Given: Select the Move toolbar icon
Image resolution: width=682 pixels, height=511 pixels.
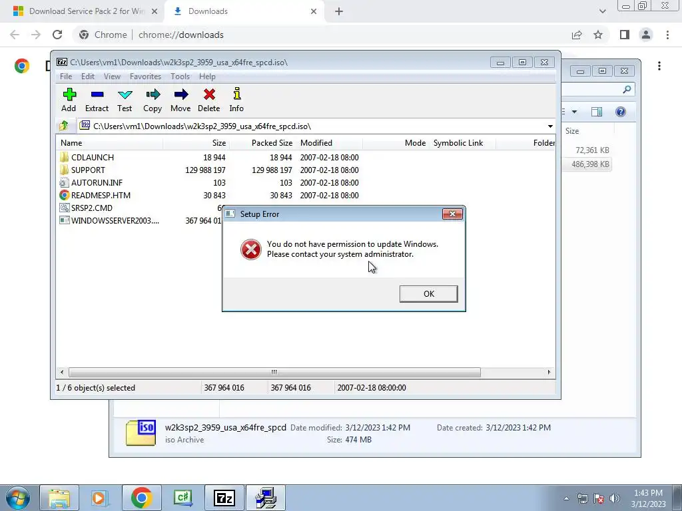Looking at the screenshot, I should click(180, 100).
